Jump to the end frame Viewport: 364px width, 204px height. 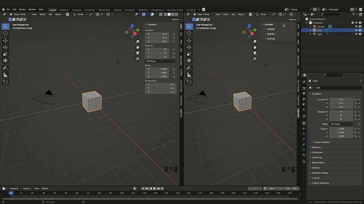tap(162, 188)
